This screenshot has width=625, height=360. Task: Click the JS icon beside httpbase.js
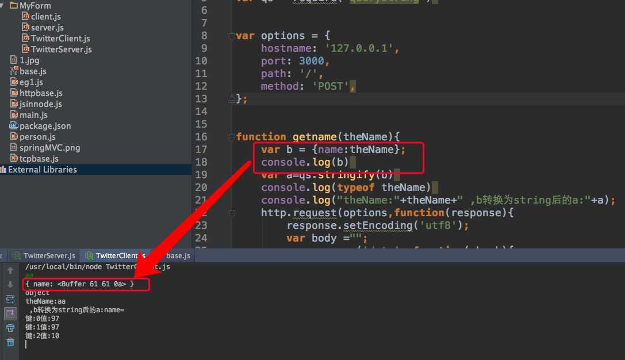tap(14, 93)
